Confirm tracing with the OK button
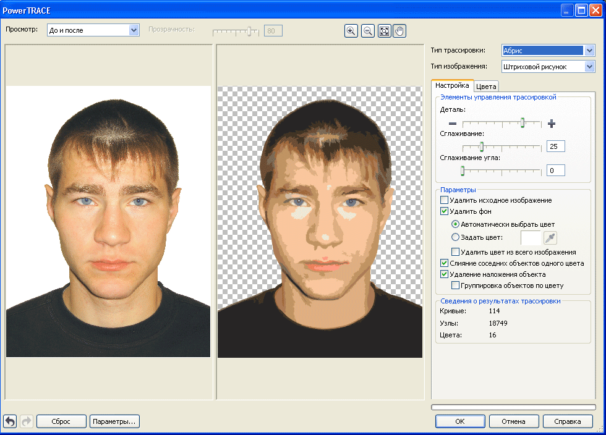 point(460,421)
